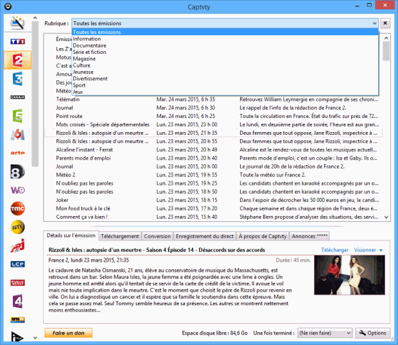This screenshot has width=398, height=345.
Task: Open the Une fois terminé dropdown
Action: pyautogui.click(x=325, y=333)
